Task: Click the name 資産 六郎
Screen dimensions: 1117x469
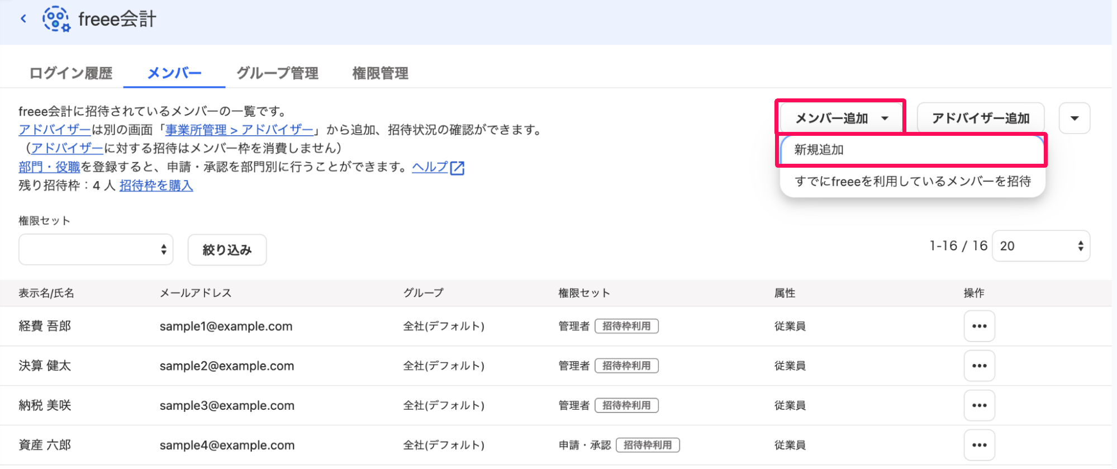Action: [x=45, y=445]
